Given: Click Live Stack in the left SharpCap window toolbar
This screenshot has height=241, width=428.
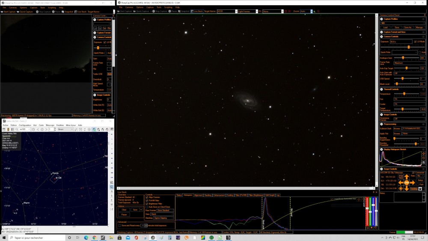Looking at the screenshot, I should click(x=80, y=12).
